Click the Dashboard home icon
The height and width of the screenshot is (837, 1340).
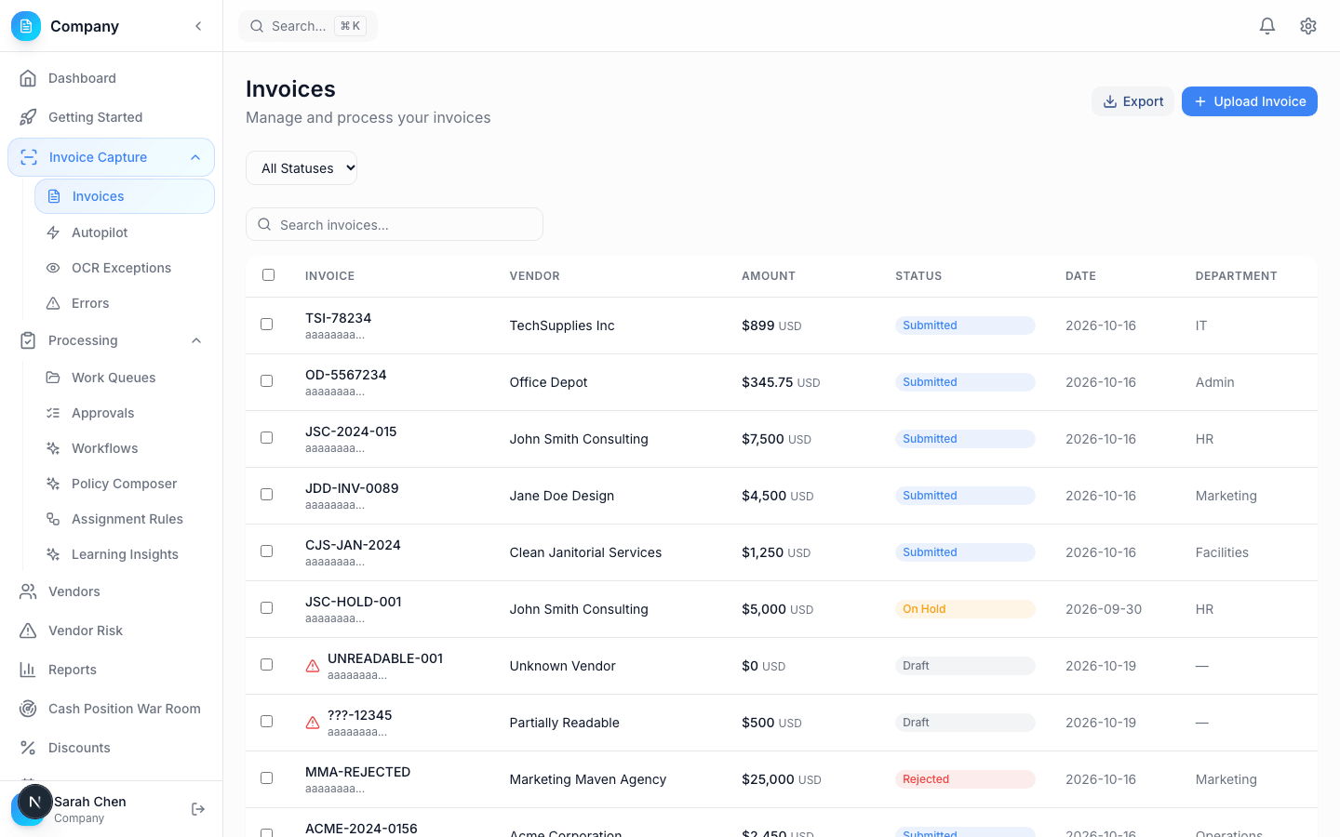[28, 78]
